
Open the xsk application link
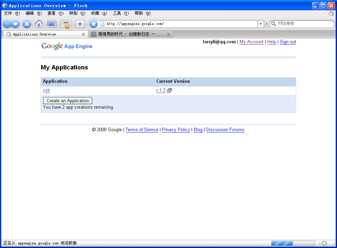click(x=46, y=90)
